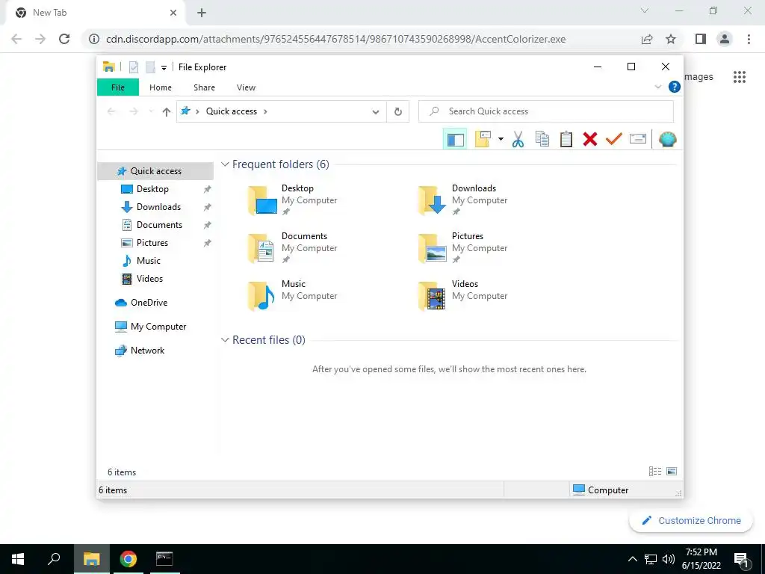Click the Search Quick access field

(546, 111)
